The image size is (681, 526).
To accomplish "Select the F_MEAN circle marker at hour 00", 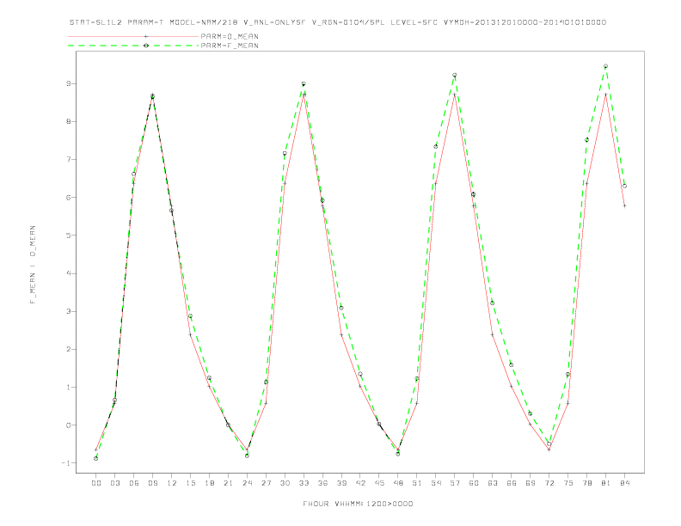I will point(96,458).
